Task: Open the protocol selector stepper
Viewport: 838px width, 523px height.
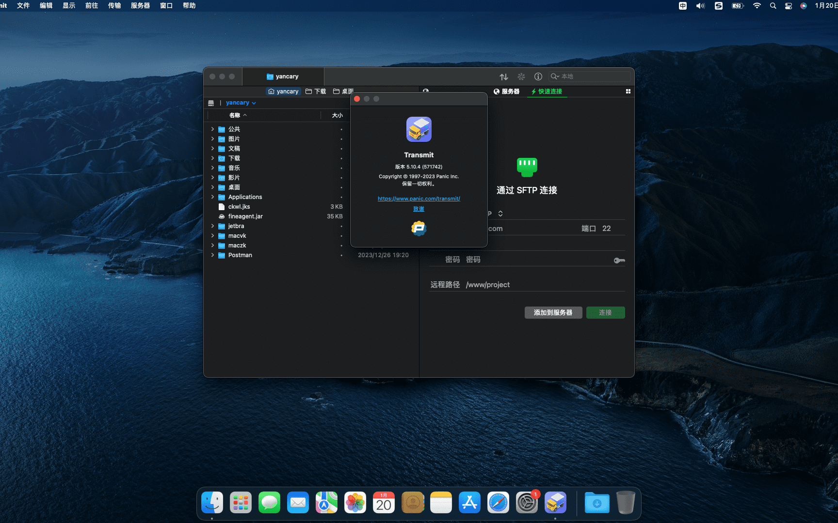Action: (500, 214)
